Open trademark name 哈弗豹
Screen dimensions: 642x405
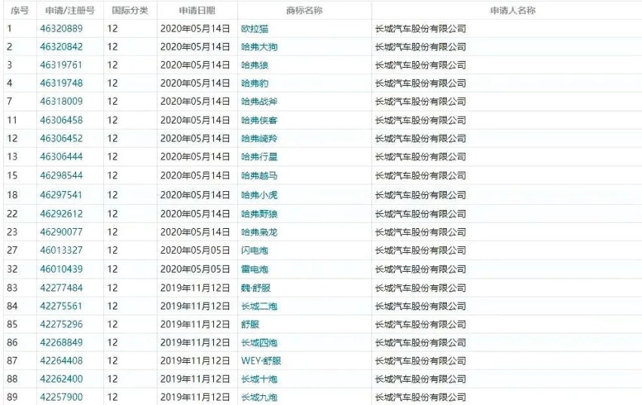coord(255,83)
